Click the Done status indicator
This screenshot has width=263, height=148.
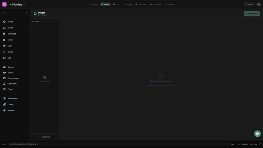tap(254, 144)
